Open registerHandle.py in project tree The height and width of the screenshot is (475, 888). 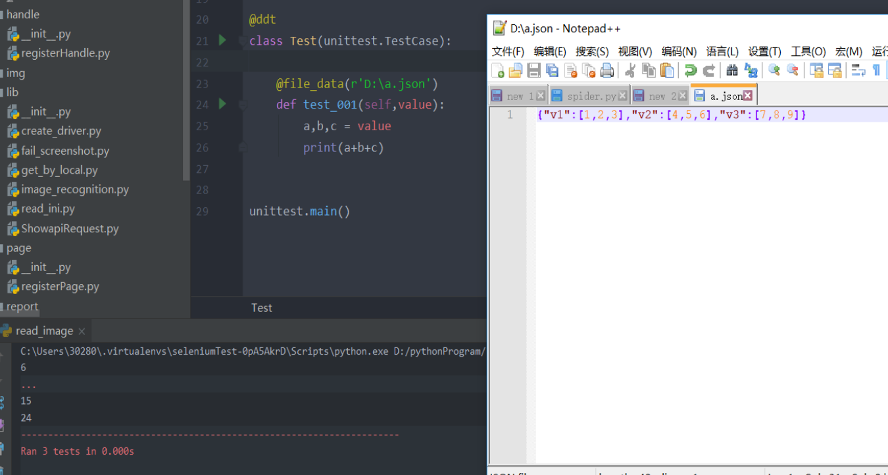(66, 53)
